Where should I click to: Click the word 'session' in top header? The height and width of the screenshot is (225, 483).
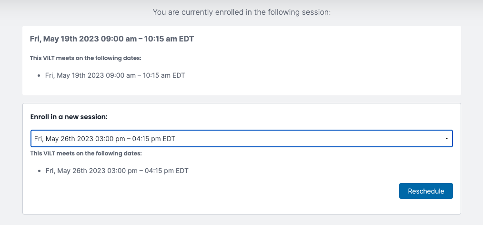(318, 12)
